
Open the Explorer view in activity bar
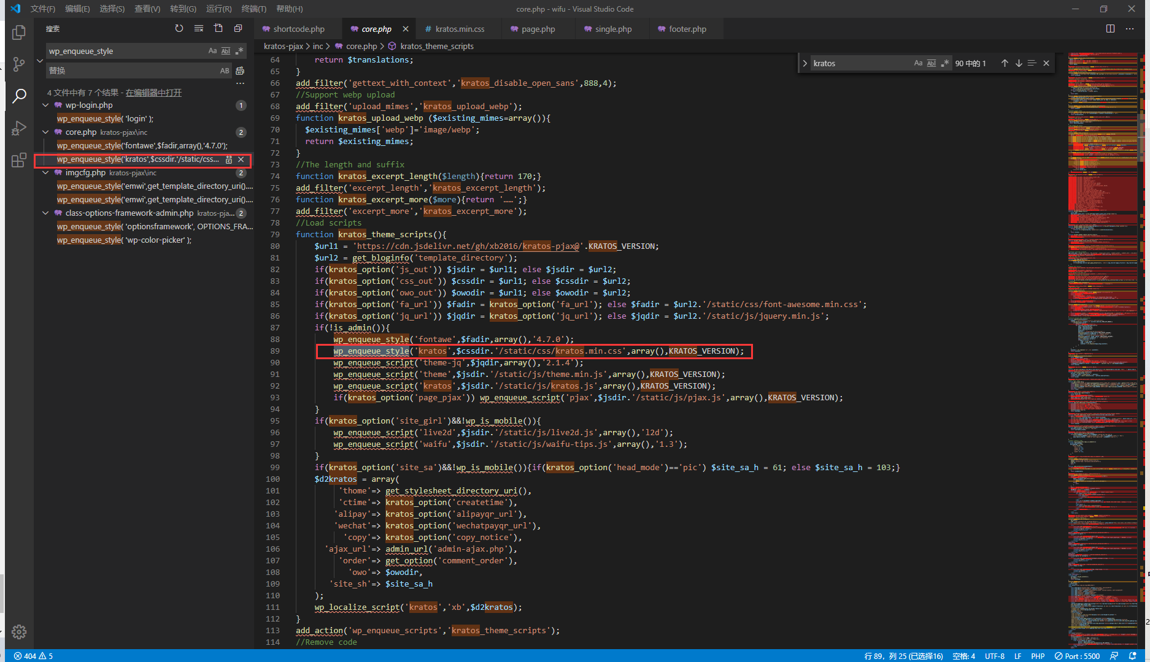click(x=19, y=32)
